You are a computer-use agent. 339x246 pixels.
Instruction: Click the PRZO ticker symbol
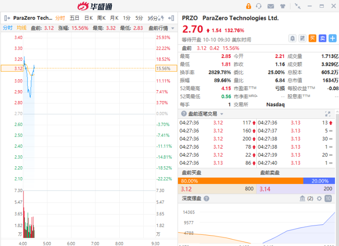(189, 18)
